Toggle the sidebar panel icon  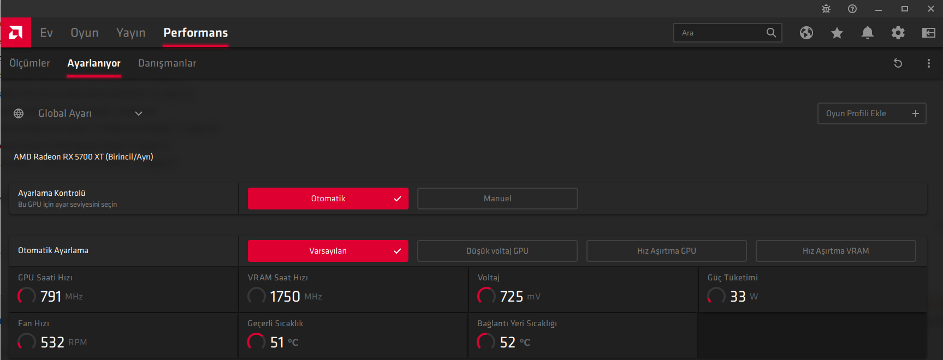[929, 33]
